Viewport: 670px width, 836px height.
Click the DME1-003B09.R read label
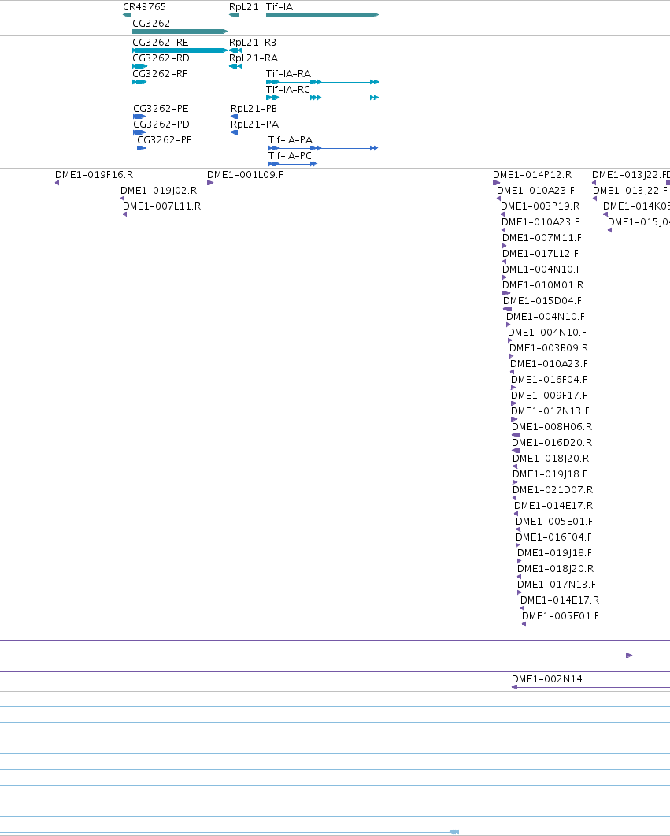(x=549, y=347)
